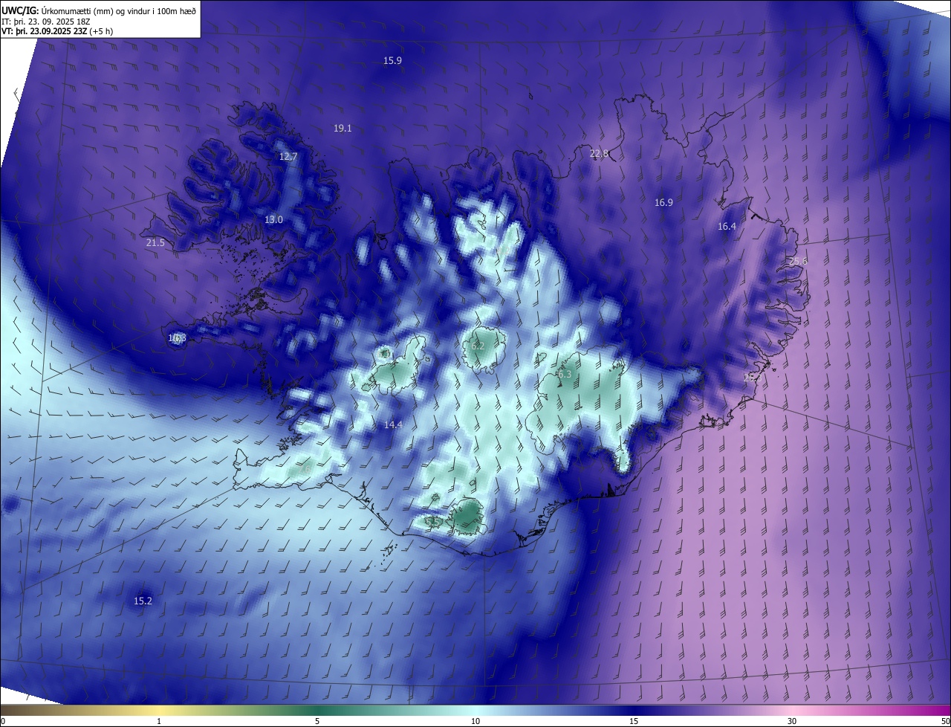Screen dimensions: 951x727
Task: Click the colorbar tick label 1
Action: [159, 721]
